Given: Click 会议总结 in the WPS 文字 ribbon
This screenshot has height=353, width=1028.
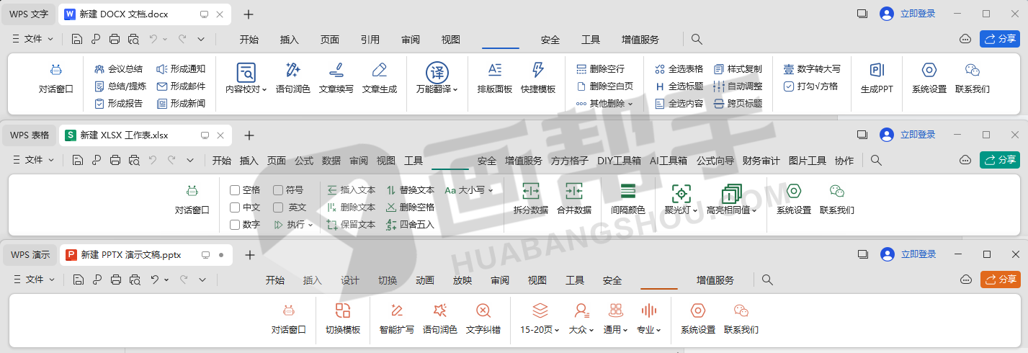Looking at the screenshot, I should pyautogui.click(x=119, y=69).
